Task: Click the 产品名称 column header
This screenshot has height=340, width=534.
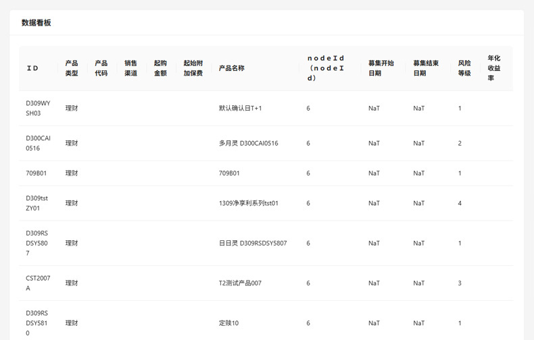Action: point(232,68)
